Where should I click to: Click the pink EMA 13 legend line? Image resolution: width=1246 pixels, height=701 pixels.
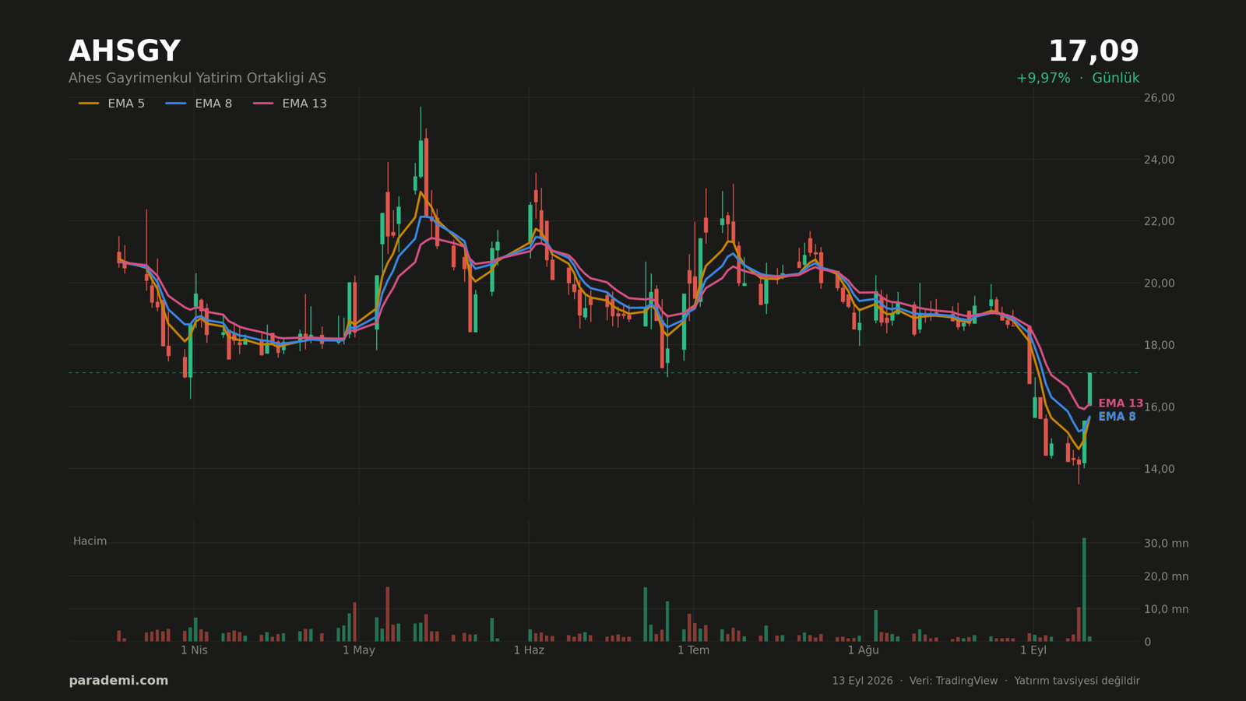click(263, 104)
